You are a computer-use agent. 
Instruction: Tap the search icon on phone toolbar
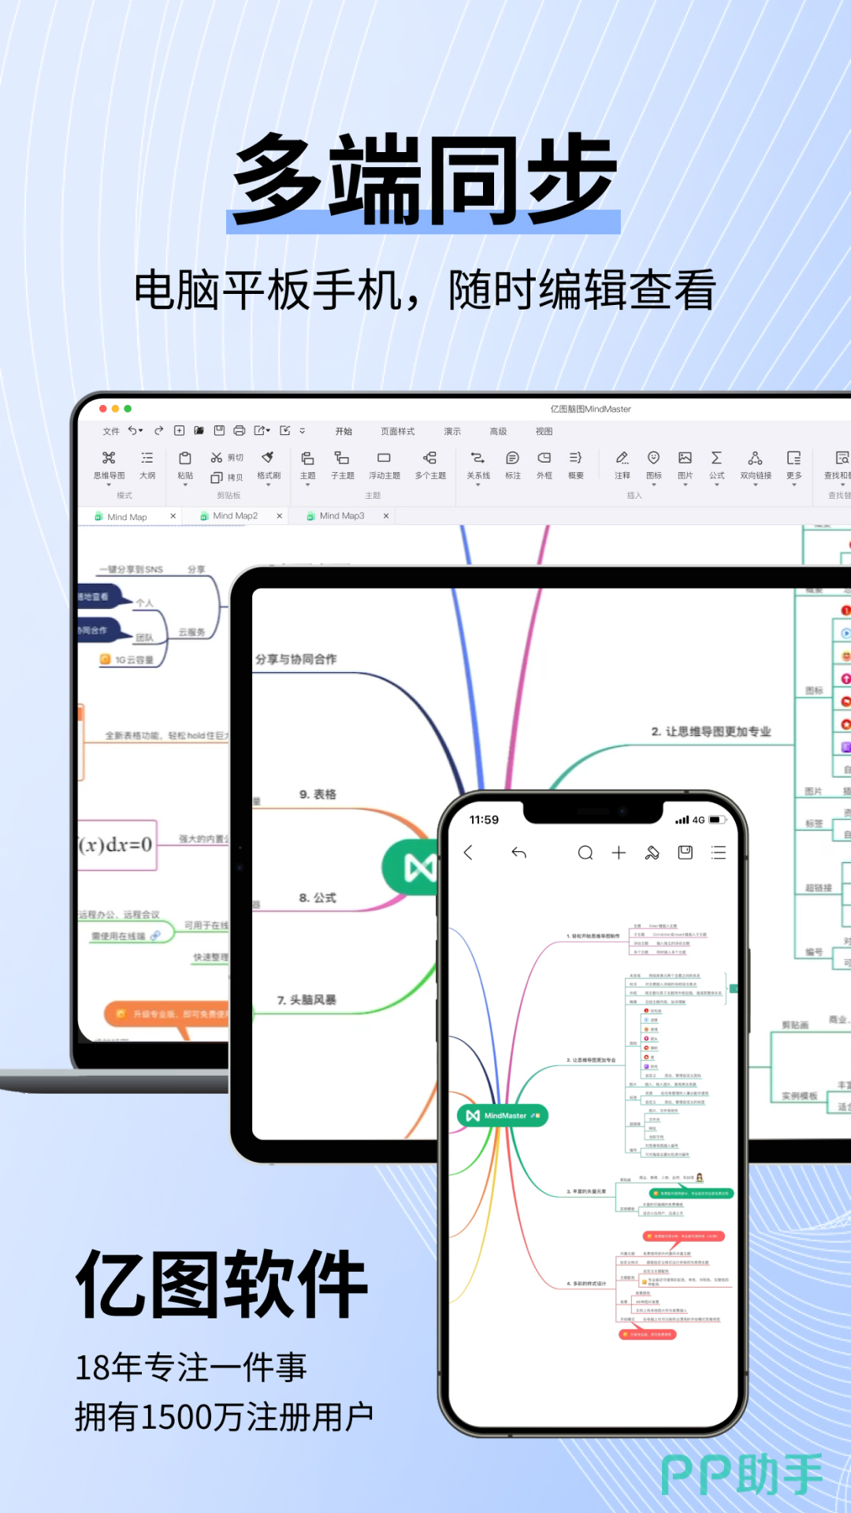585,853
